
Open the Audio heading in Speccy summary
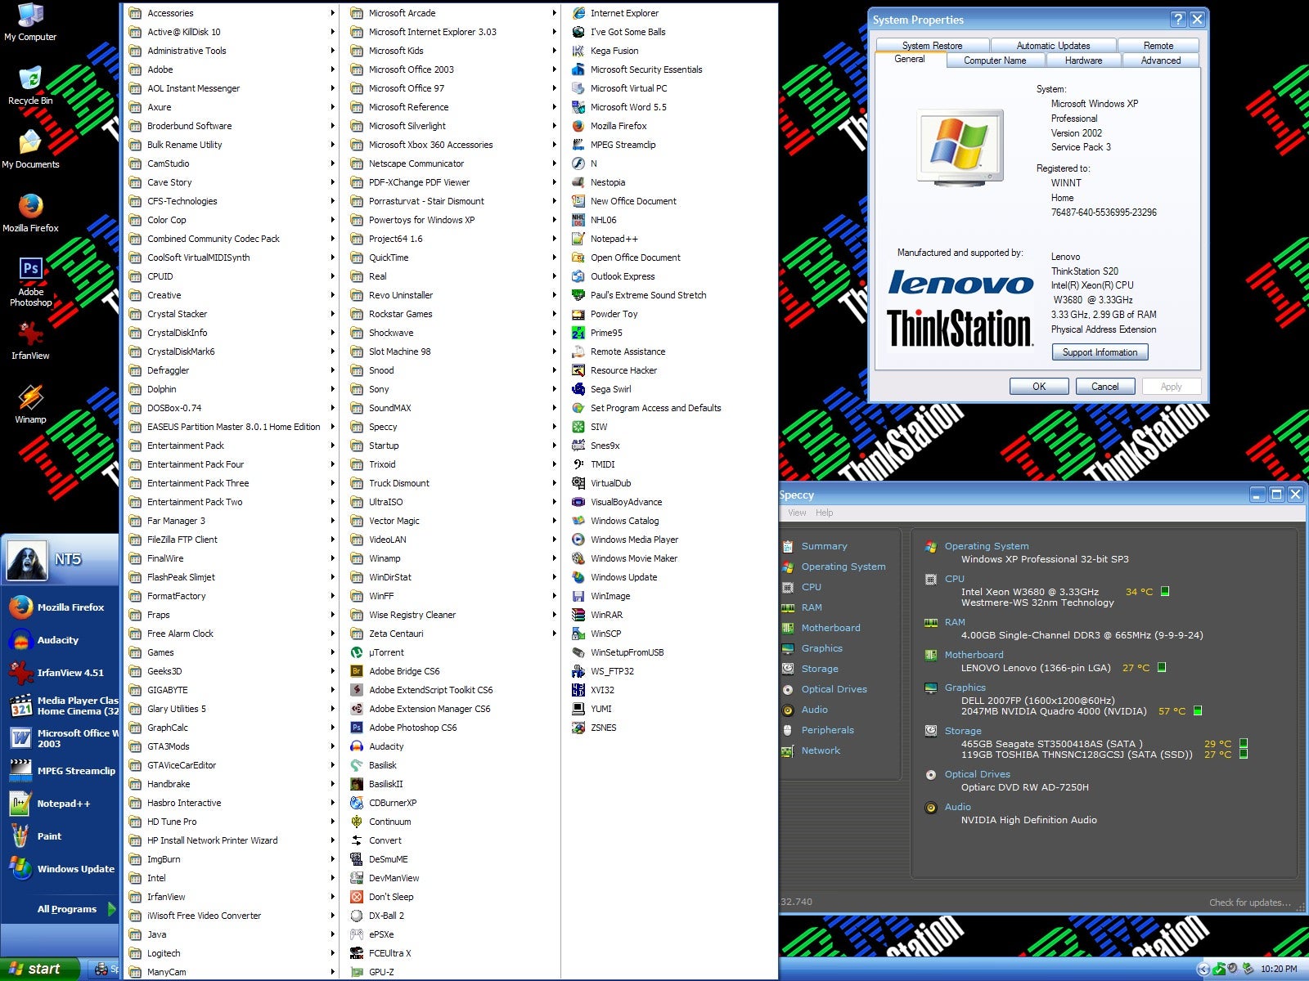pyautogui.click(x=957, y=807)
